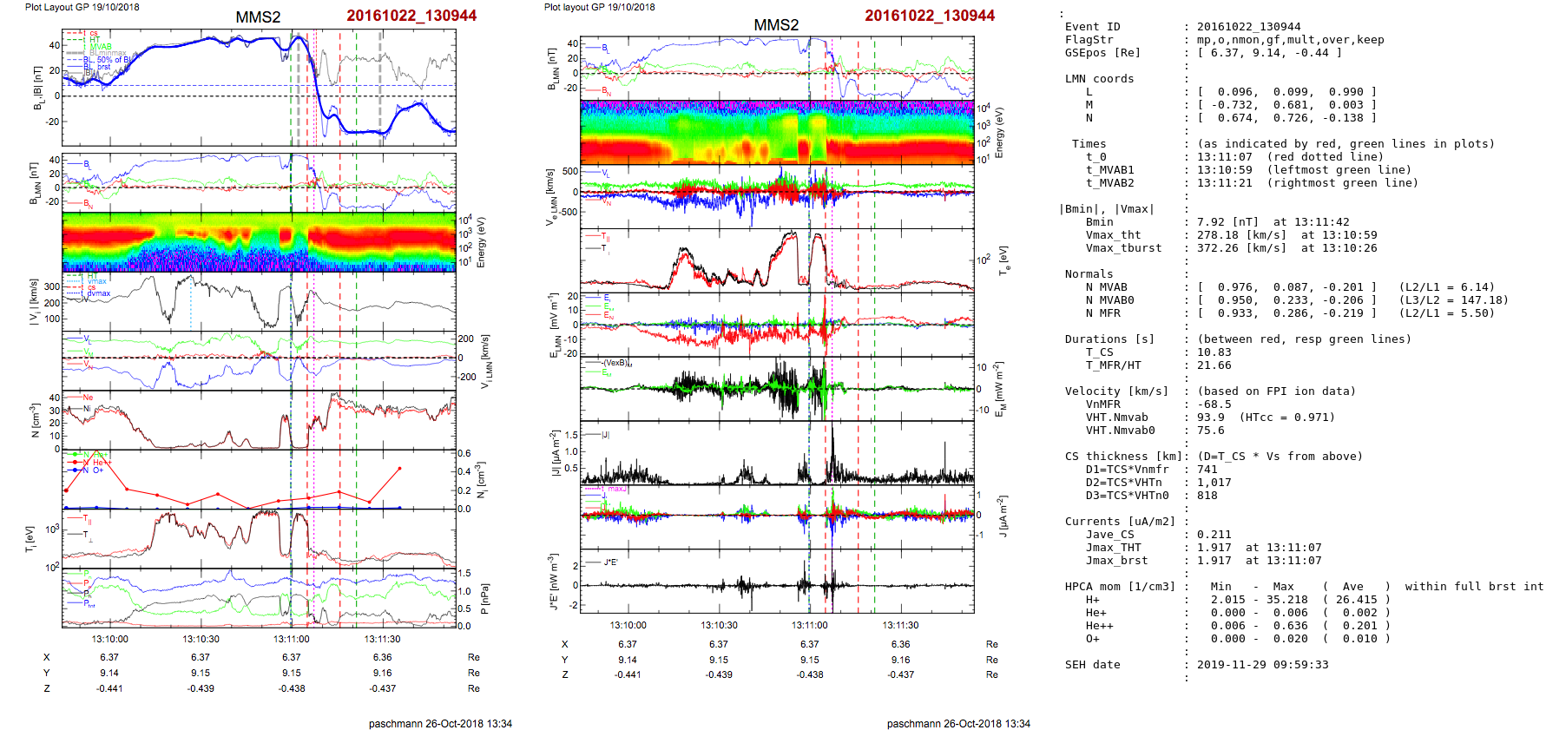This screenshot has width=1566, height=730.
Task: Click the Jave_CS current value 0.211
Action: point(1214,535)
